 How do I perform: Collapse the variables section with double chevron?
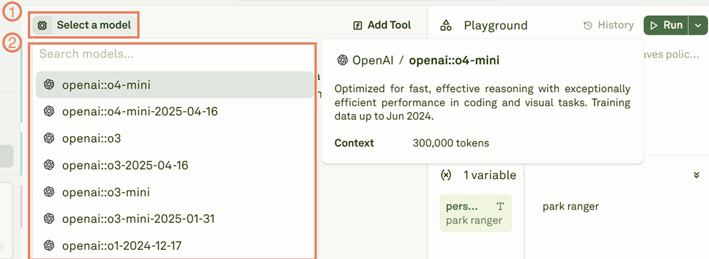pos(697,175)
